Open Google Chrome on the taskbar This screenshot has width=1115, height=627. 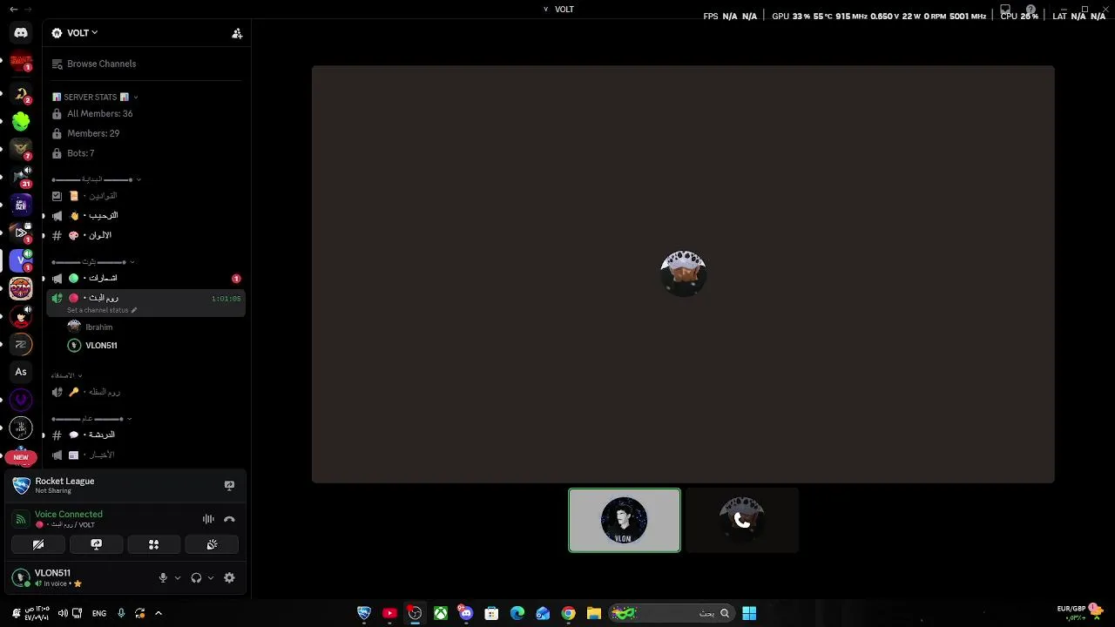point(568,613)
